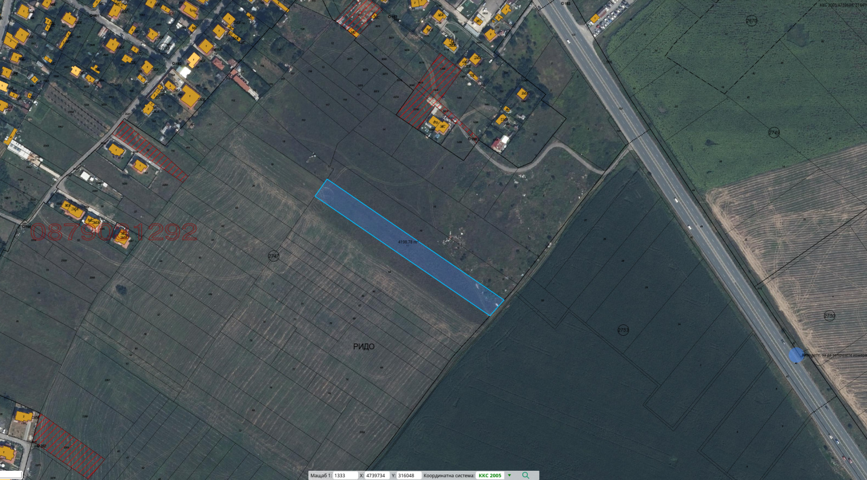Open the ККС 2005 coordinate system box

coord(490,476)
